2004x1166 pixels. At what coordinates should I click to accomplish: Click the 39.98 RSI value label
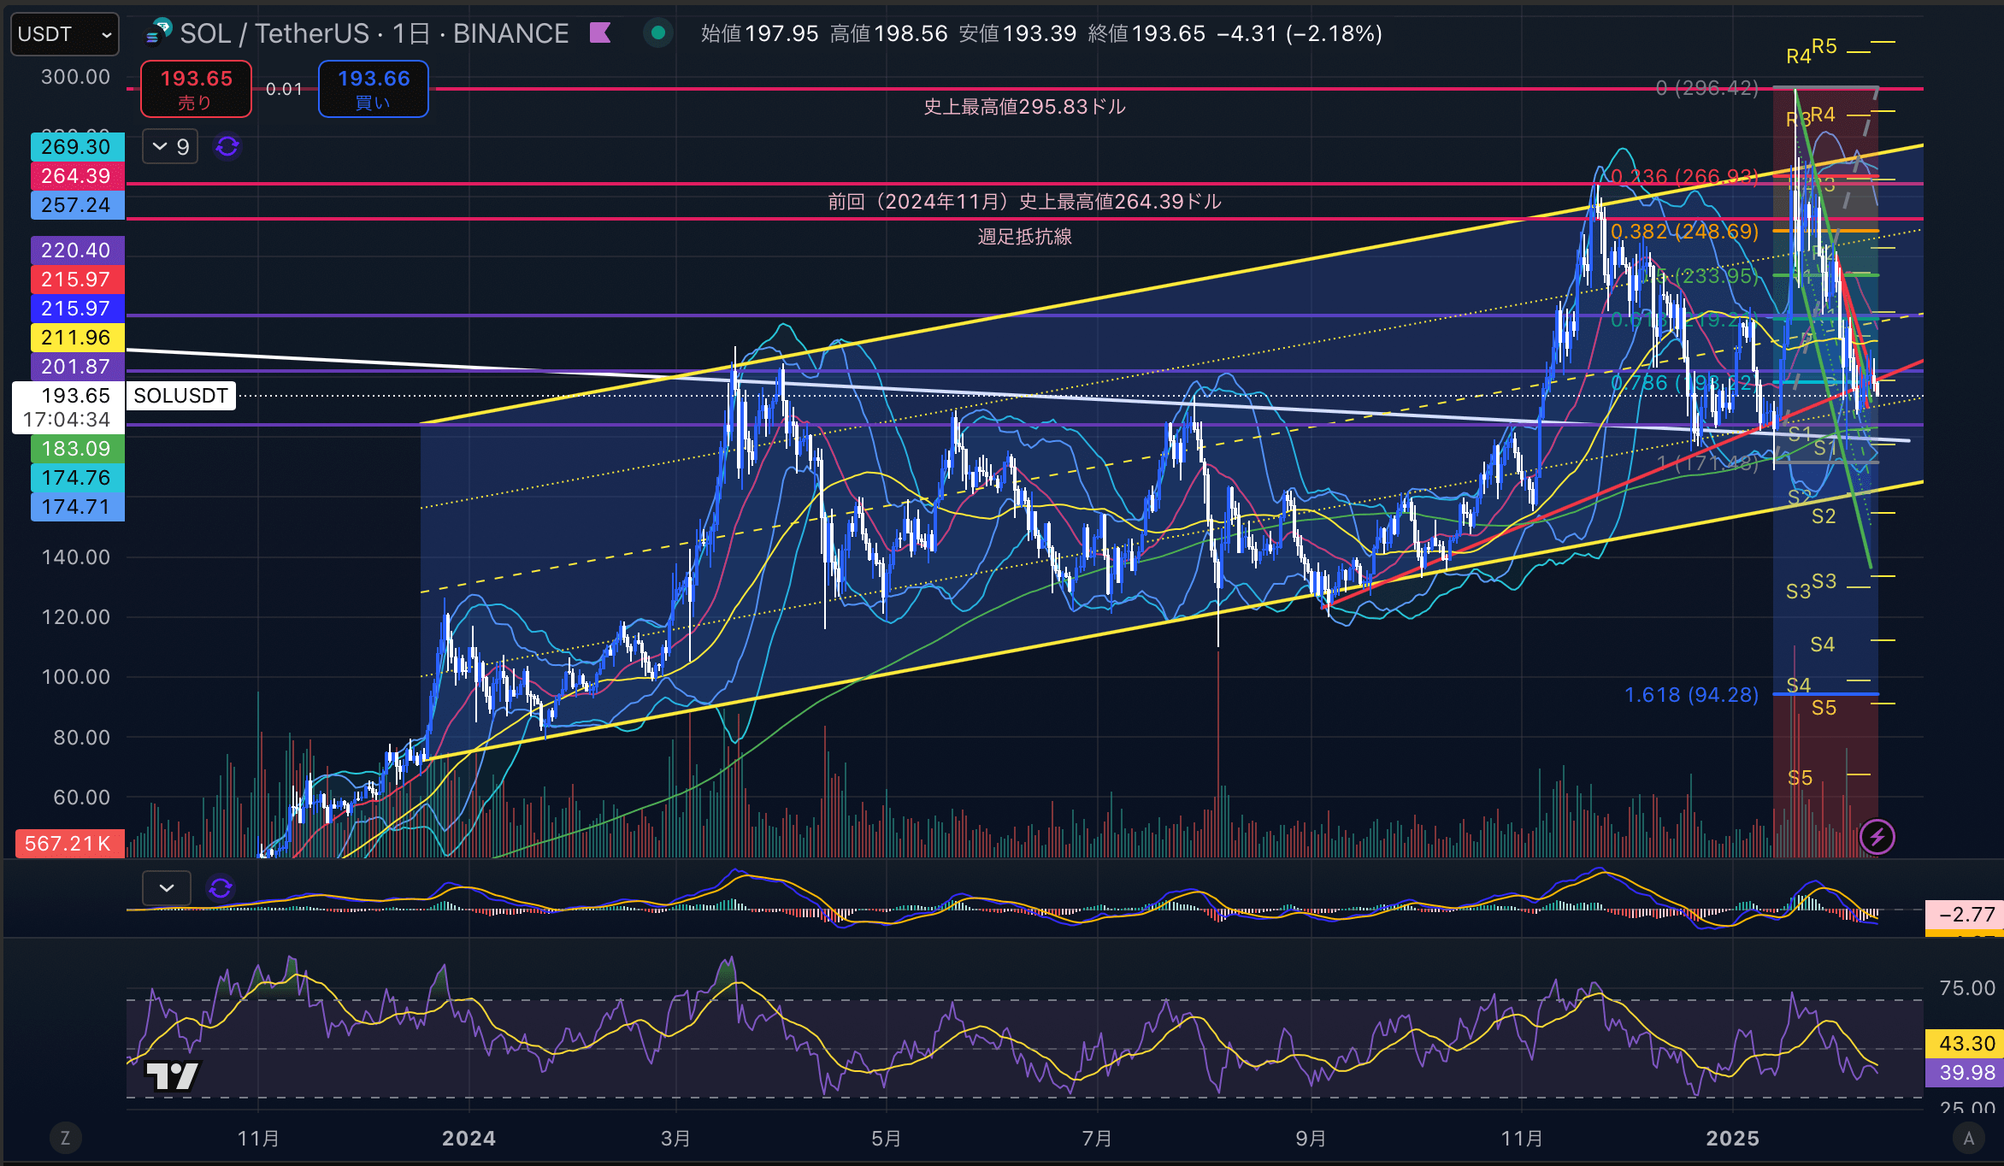[1965, 1073]
